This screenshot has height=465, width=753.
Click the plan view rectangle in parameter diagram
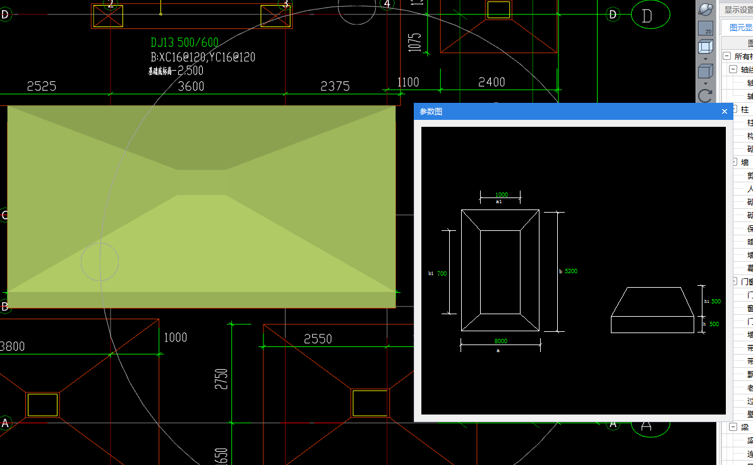500,270
